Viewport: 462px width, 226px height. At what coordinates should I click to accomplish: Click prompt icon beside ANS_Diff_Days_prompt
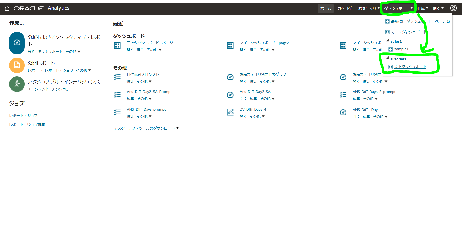(117, 112)
